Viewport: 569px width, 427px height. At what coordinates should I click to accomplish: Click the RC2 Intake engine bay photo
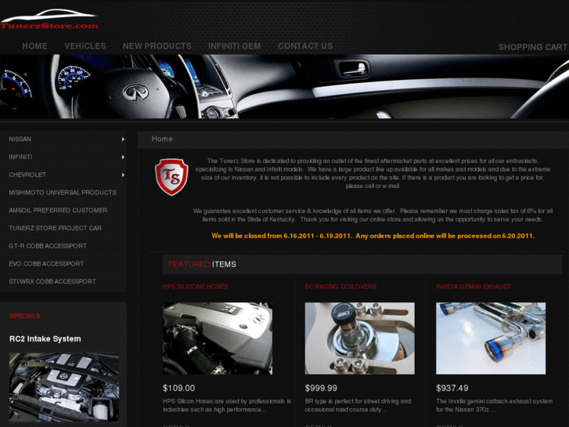point(64,387)
